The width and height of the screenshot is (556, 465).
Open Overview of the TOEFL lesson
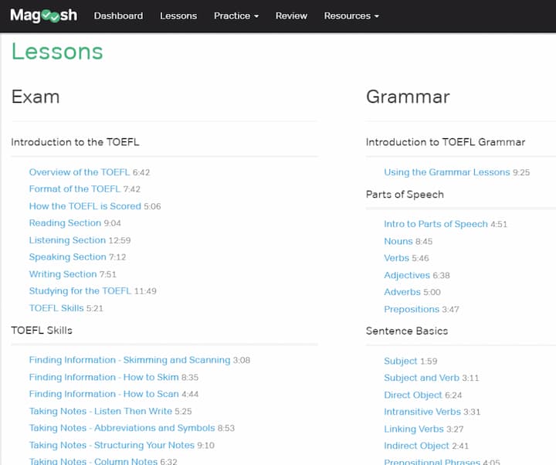tap(80, 172)
